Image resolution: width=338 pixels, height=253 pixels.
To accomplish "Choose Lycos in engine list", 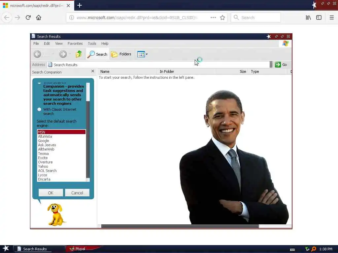I will point(61,175).
